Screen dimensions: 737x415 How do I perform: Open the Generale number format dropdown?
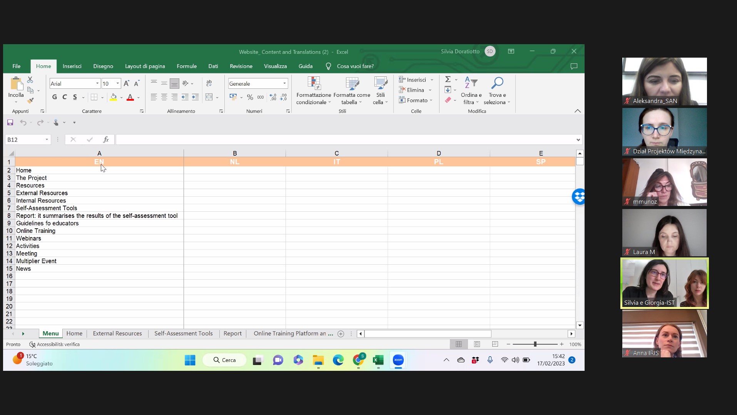284,83
